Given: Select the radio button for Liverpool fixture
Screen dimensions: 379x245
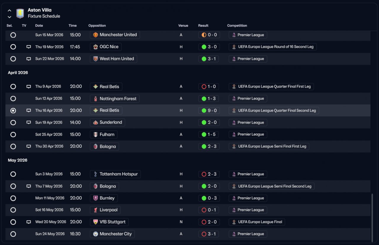Looking at the screenshot, I should point(13,210).
